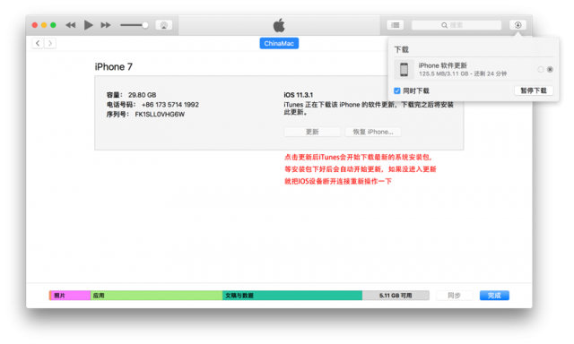Click the 下载 popover heading
This screenshot has width=574, height=344.
pos(401,49)
